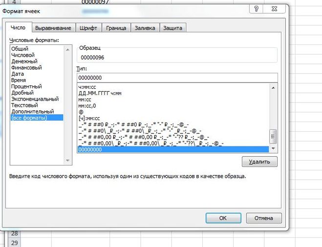Open the Граница tab
Viewport: 322px width, 247px height.
click(x=116, y=28)
